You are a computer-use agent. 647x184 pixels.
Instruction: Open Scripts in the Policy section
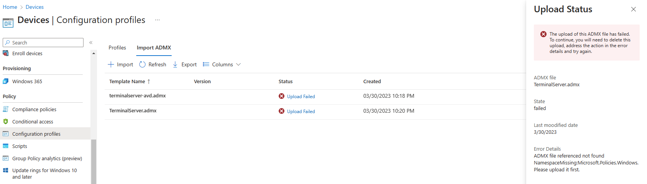pos(19,146)
